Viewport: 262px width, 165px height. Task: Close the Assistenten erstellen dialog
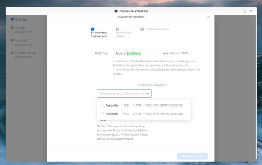208,17
